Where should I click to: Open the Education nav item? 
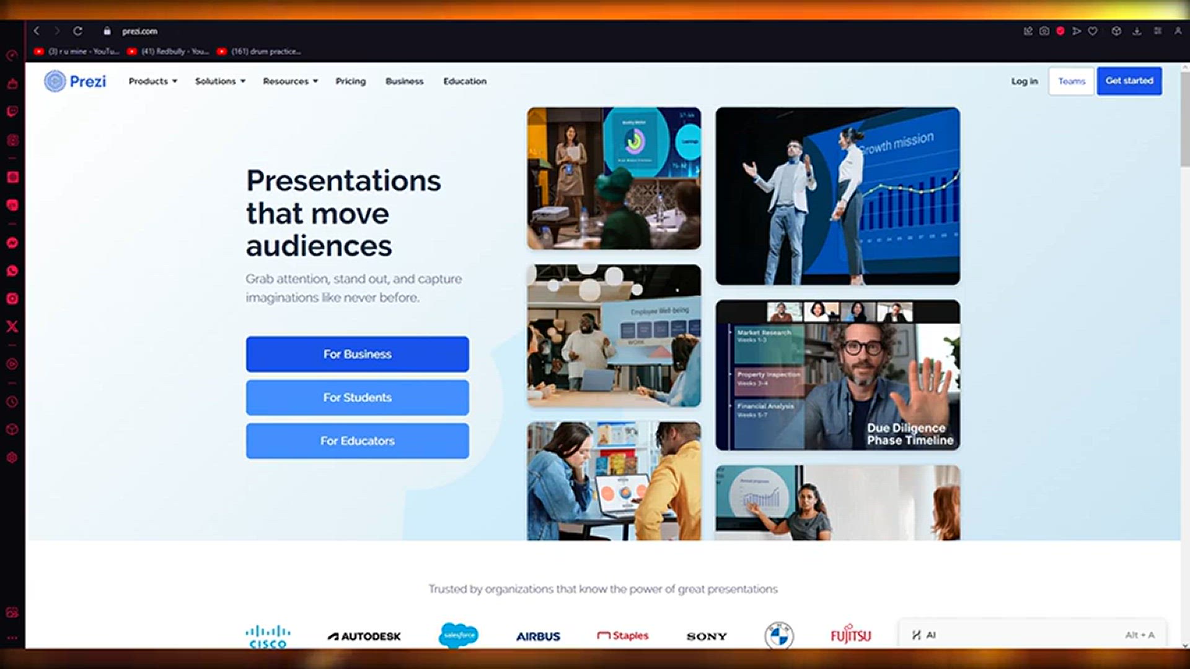point(465,81)
